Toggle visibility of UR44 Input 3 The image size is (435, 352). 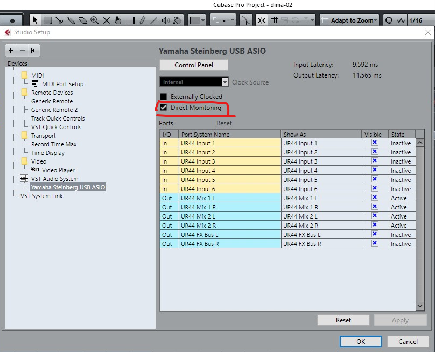[375, 160]
